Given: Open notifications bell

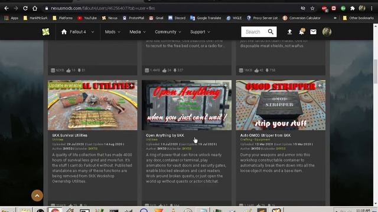Looking at the screenshot, I should 302,31.
